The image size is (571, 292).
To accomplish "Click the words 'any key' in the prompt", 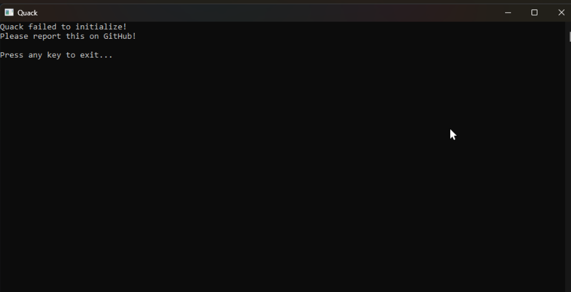I will (x=44, y=55).
